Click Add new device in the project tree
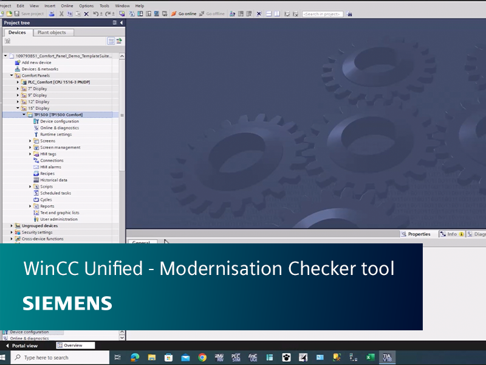The height and width of the screenshot is (365, 486). tap(35, 61)
